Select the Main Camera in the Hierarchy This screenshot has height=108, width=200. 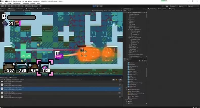click(x=135, y=14)
